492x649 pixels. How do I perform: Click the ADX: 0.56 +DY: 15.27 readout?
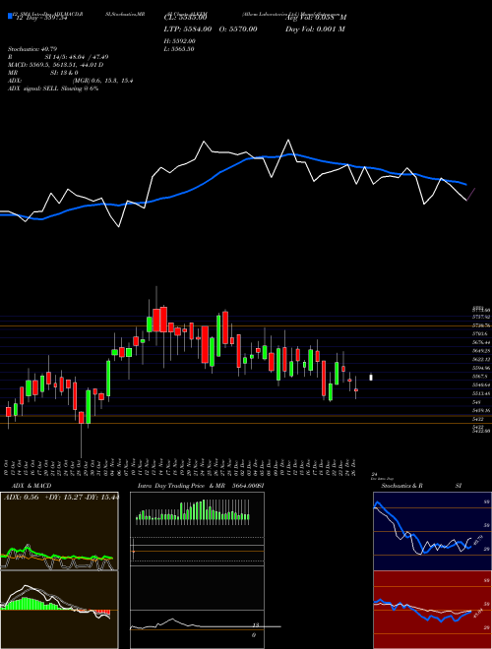[x=61, y=498]
